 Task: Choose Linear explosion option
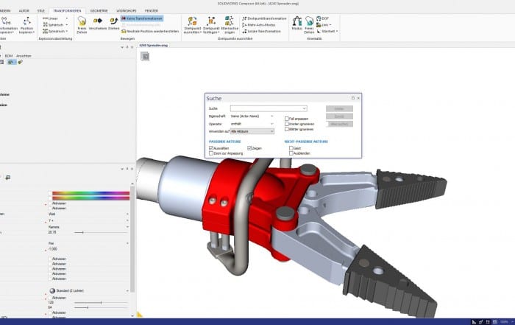coord(55,18)
